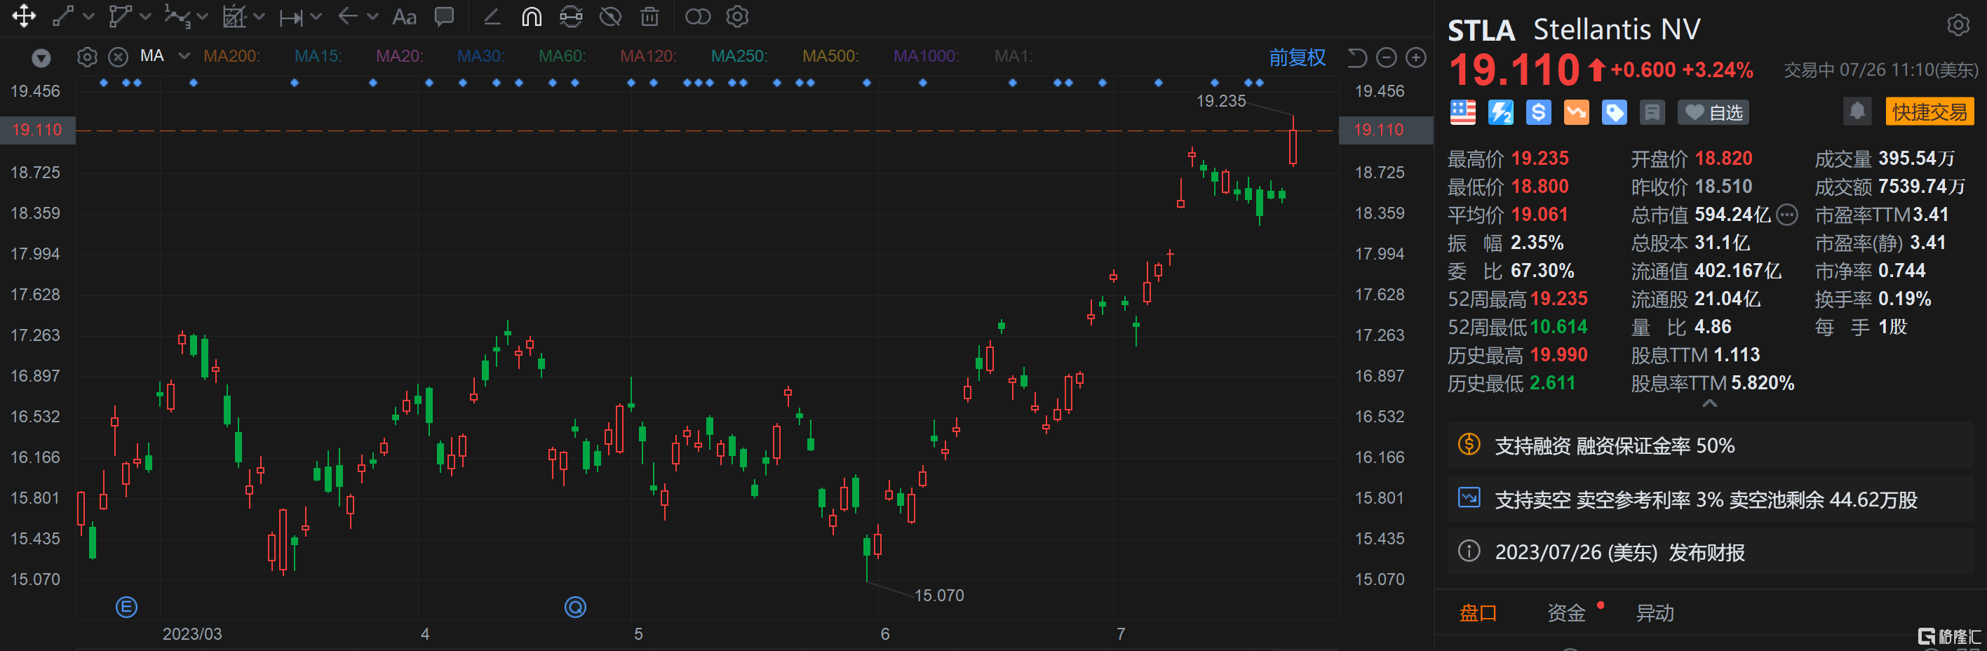The height and width of the screenshot is (651, 1987).
Task: Click the 快捷交易 quick trade button
Action: point(1928,112)
